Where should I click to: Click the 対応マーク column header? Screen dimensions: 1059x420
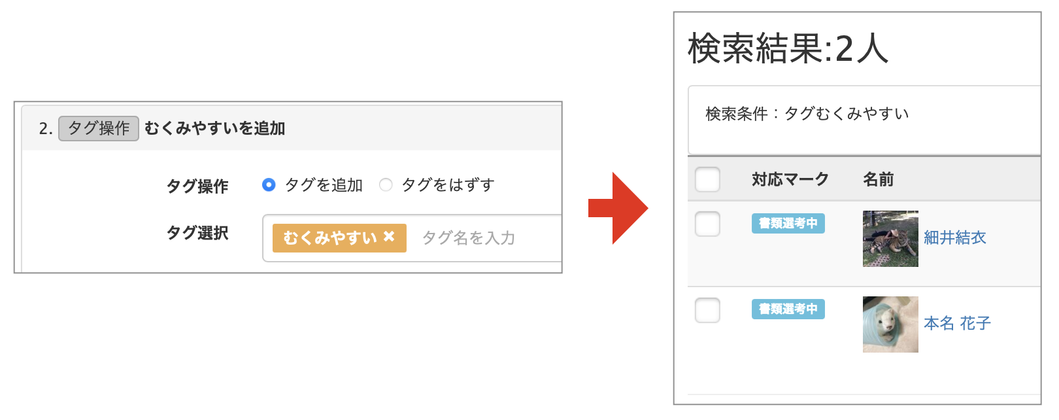(x=788, y=179)
